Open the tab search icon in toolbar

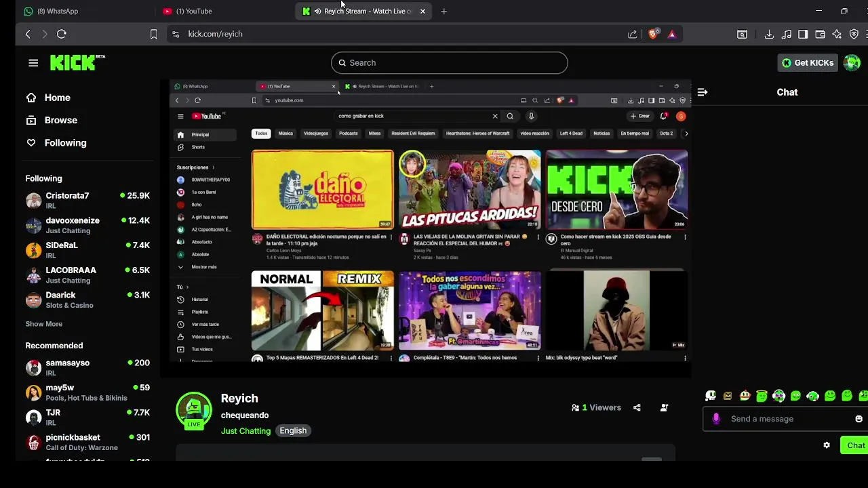click(742, 34)
